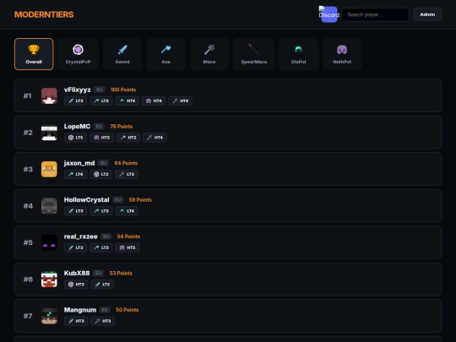This screenshot has width=456, height=342.
Task: Click vFlixyyz's mace HT4 badge
Action: 181,101
